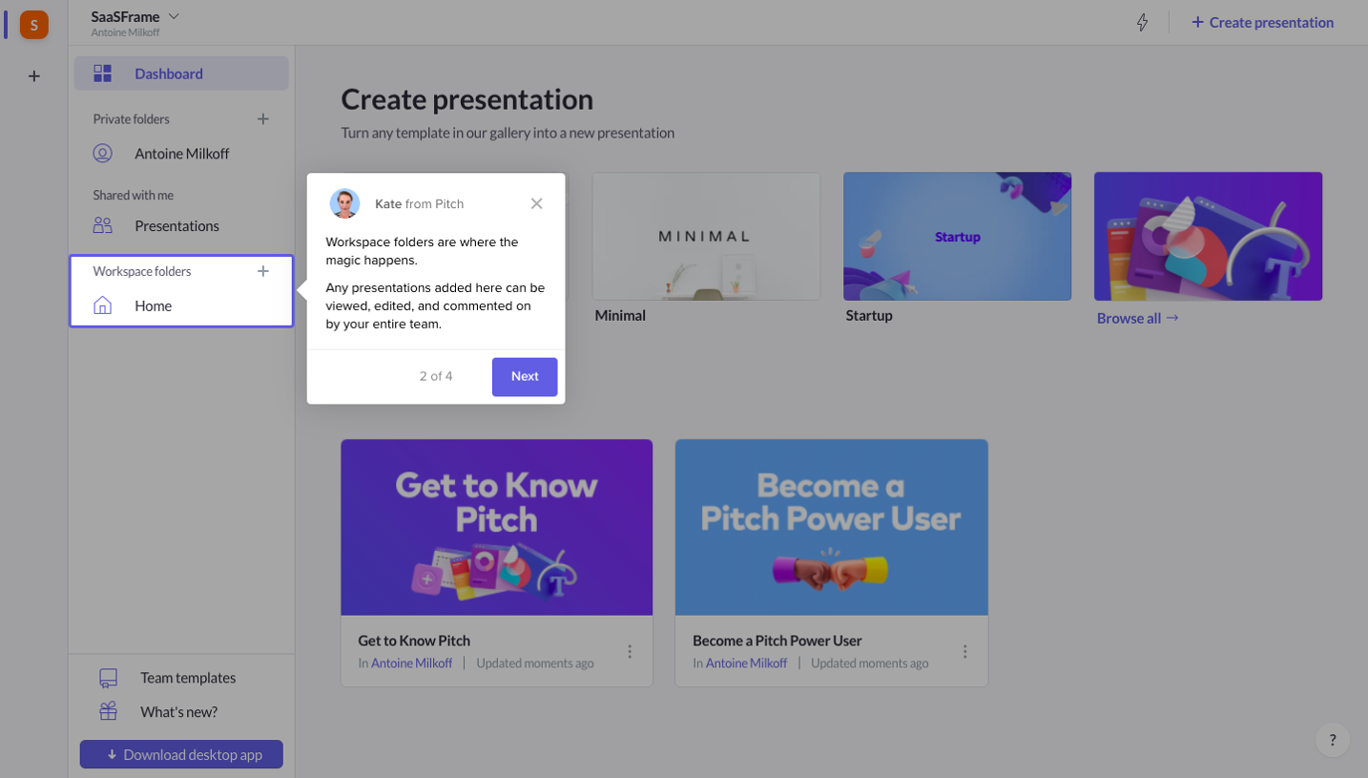This screenshot has width=1368, height=778.
Task: Follow the Browse all link
Action: (1137, 318)
